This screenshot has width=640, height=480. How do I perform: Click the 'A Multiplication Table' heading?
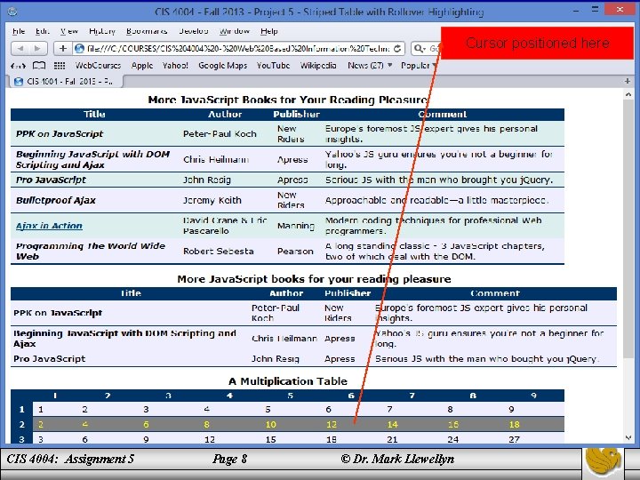point(288,381)
